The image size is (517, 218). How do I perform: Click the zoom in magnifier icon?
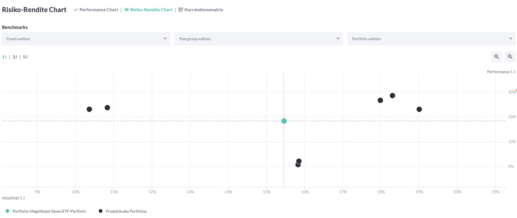click(496, 57)
